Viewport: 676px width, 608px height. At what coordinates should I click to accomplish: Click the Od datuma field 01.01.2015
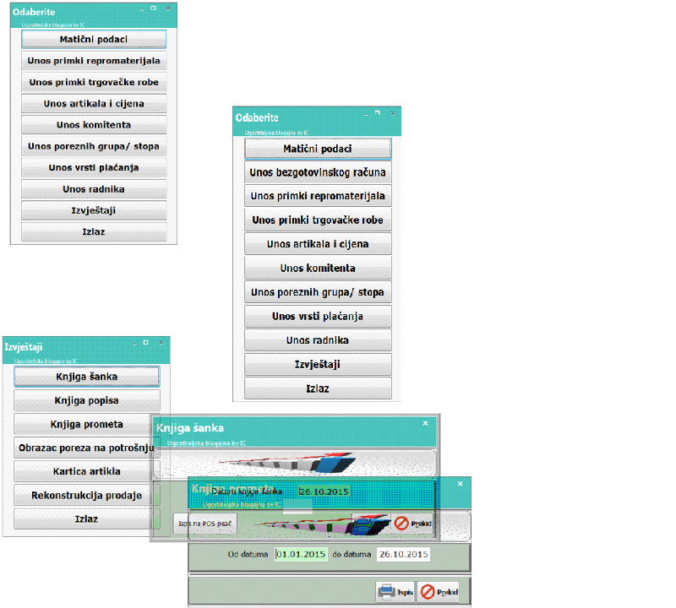(301, 554)
